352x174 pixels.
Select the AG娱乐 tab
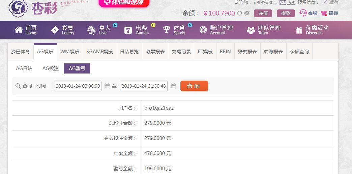click(x=45, y=52)
